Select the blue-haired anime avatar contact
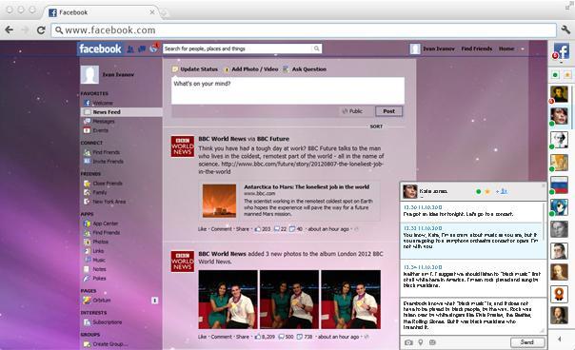This screenshot has height=350, width=575. 559,207
